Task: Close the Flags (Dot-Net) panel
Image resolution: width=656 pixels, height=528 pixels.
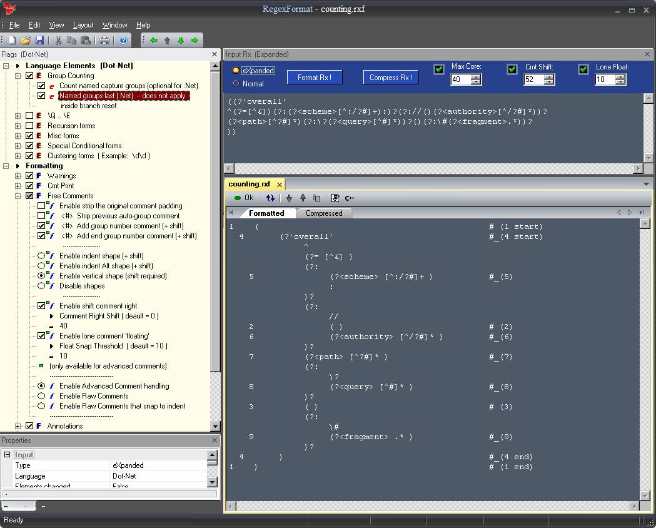Action: tap(214, 54)
